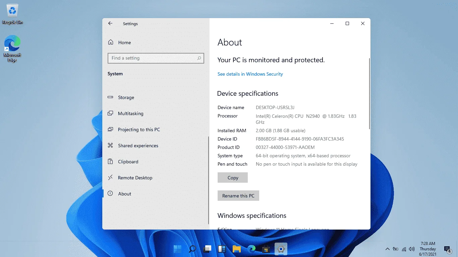Open the Start menu on the taskbar

[x=177, y=249]
